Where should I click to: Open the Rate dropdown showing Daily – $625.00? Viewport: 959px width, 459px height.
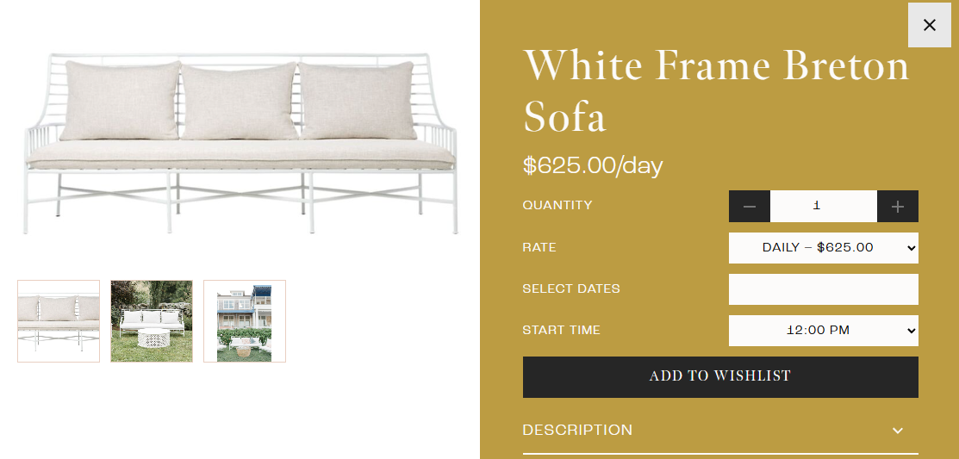[824, 248]
